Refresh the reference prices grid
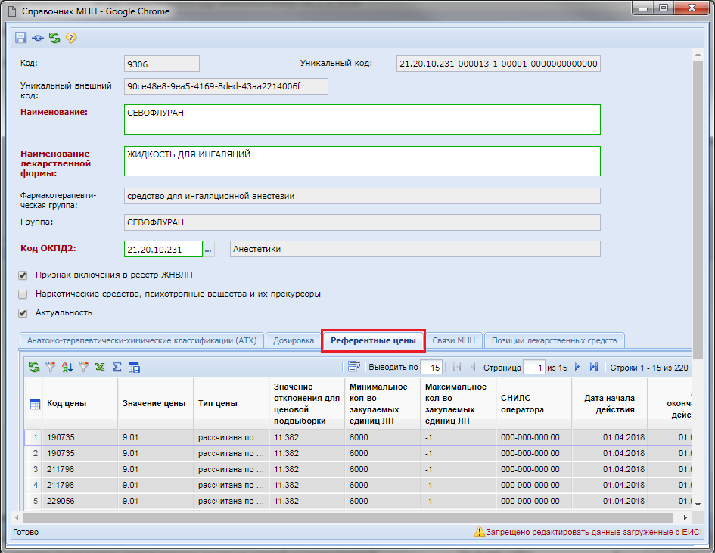Screen dimensions: 715x553 click(x=34, y=367)
